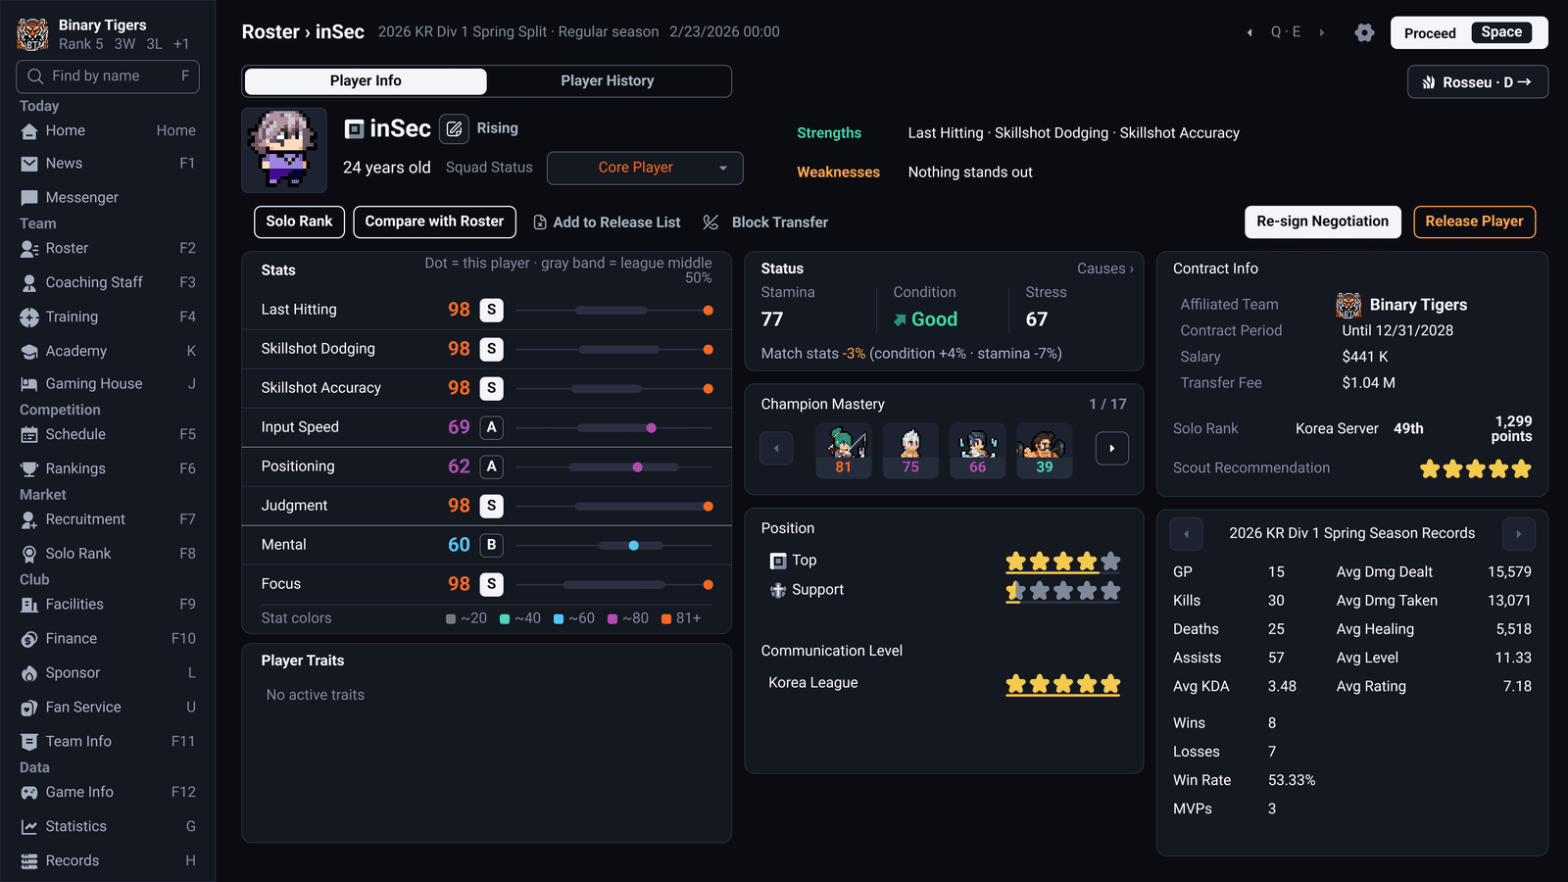The height and width of the screenshot is (882, 1568).
Task: Open Statistics chart icon
Action: [x=29, y=826]
